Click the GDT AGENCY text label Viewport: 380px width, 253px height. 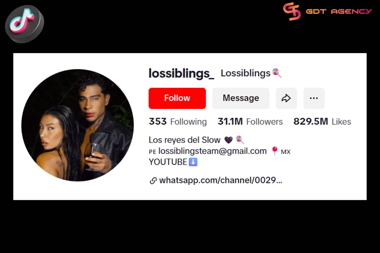tap(339, 12)
